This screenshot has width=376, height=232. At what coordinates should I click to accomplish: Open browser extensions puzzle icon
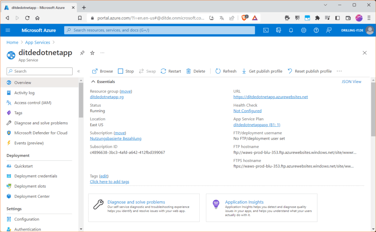(x=317, y=18)
